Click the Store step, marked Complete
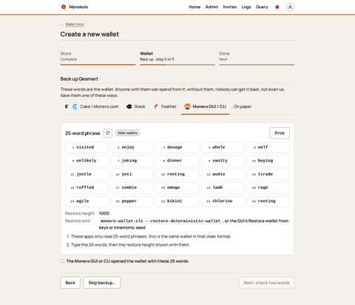The height and width of the screenshot is (305, 355). [x=98, y=58]
